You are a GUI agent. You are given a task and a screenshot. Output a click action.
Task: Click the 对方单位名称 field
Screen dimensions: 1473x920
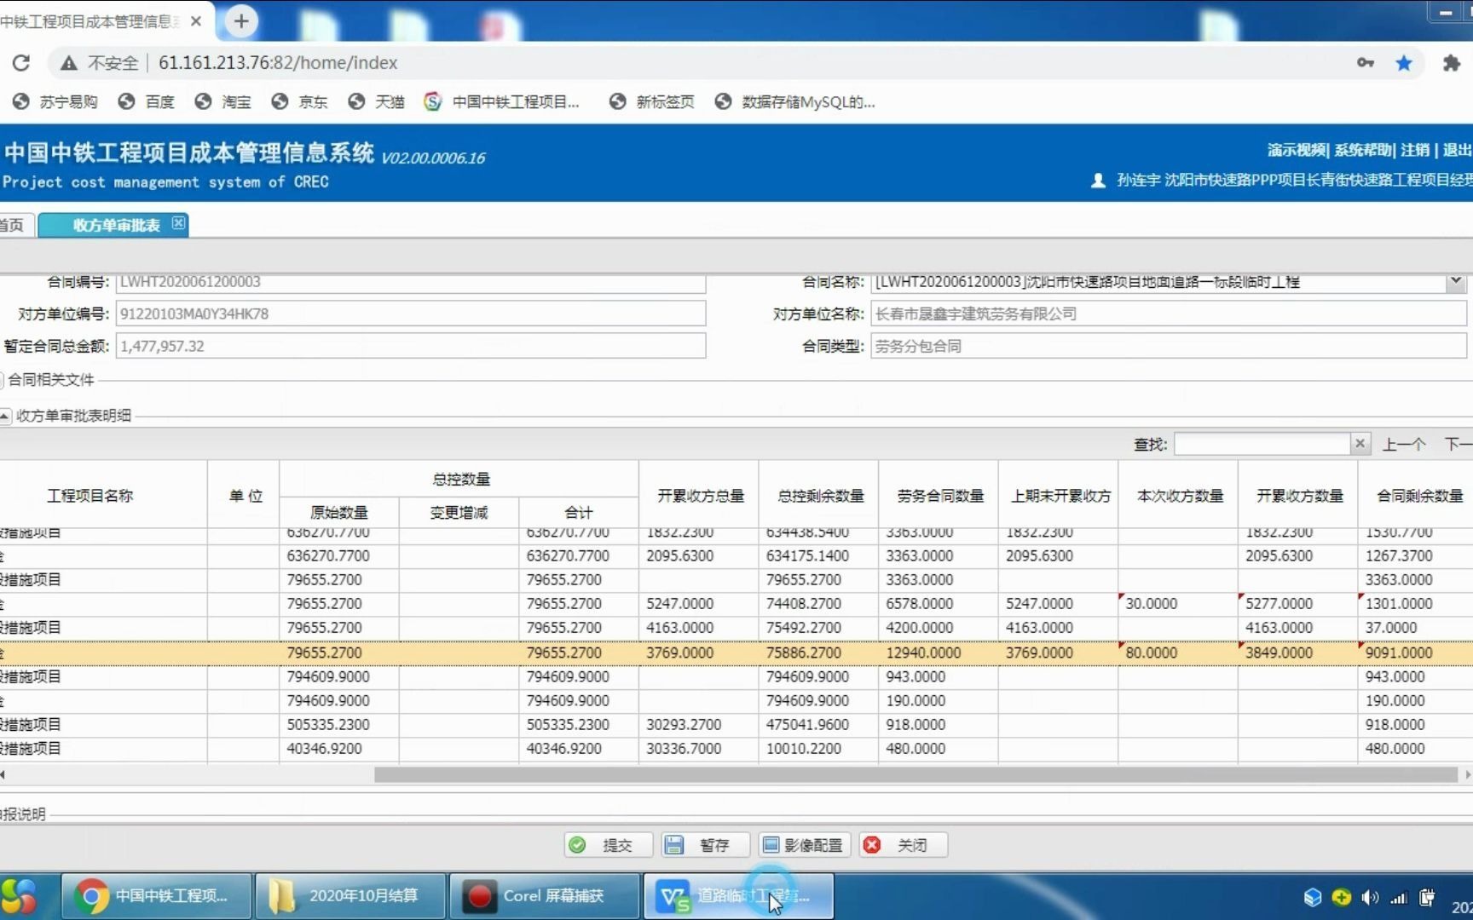[1168, 313]
